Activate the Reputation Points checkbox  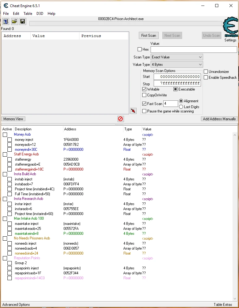click(5, 258)
